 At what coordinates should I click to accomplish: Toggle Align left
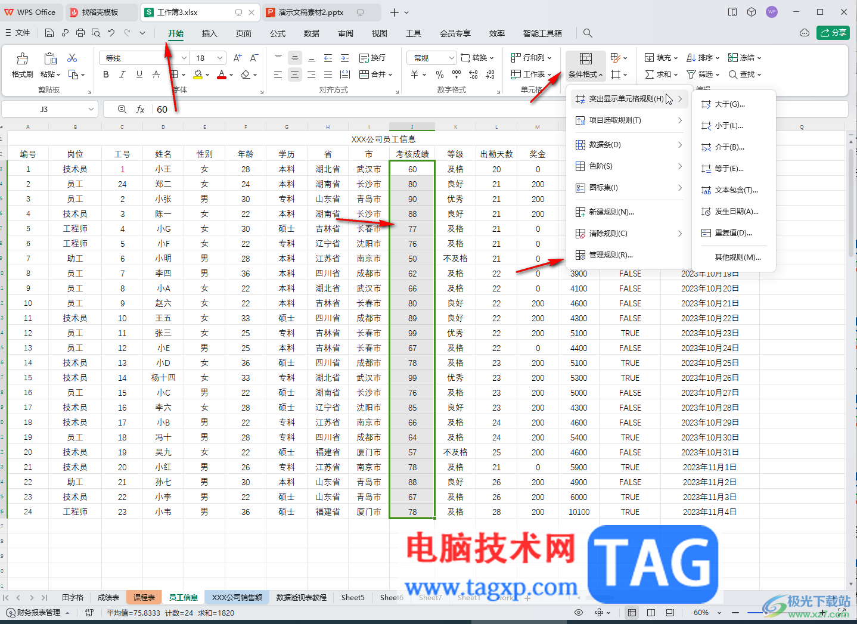pos(278,74)
